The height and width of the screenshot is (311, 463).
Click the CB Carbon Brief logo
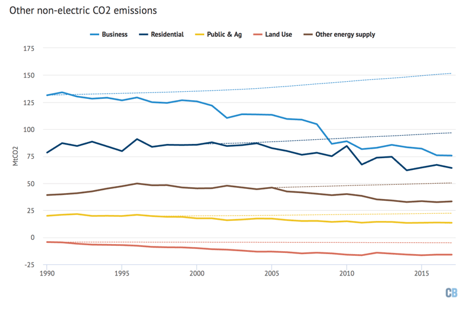coord(451,293)
